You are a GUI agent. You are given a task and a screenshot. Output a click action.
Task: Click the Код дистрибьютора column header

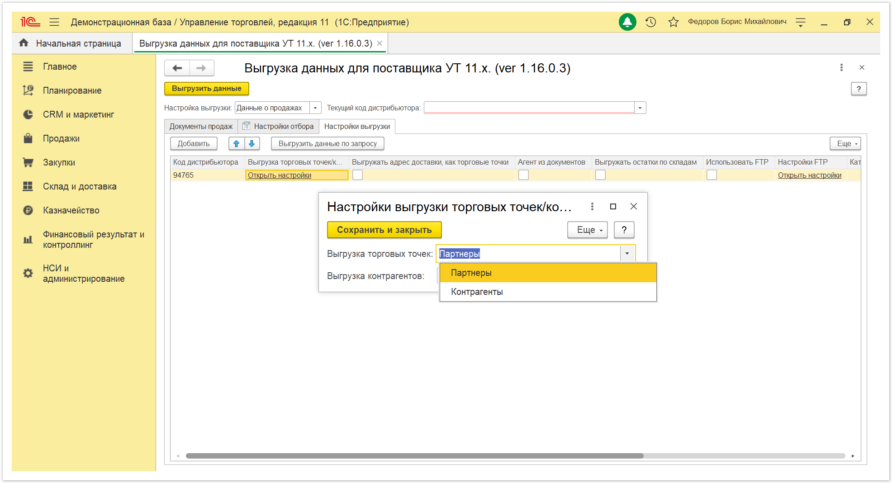tap(208, 162)
